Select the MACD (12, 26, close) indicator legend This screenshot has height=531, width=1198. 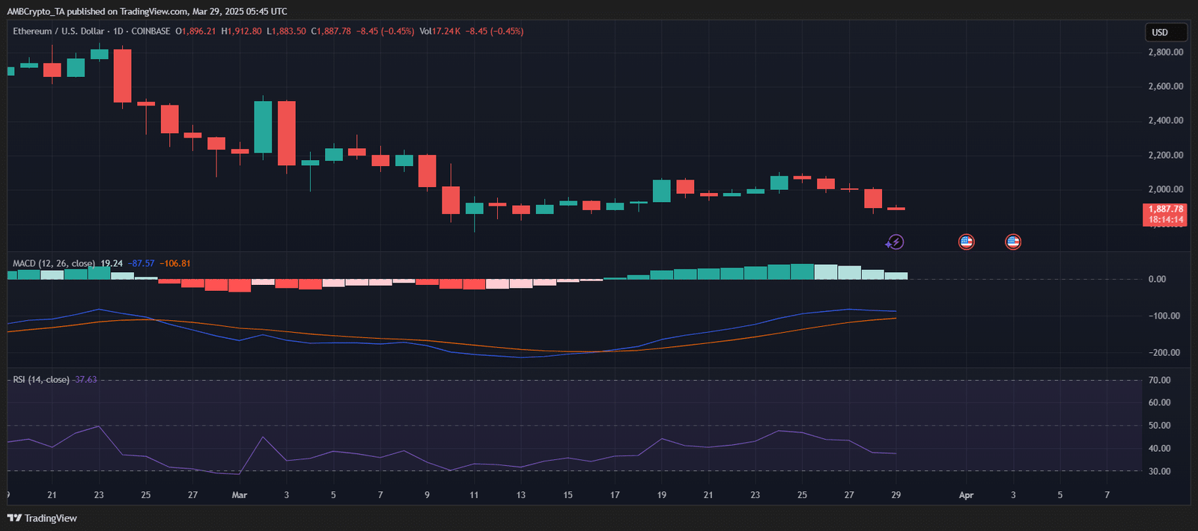click(x=53, y=263)
